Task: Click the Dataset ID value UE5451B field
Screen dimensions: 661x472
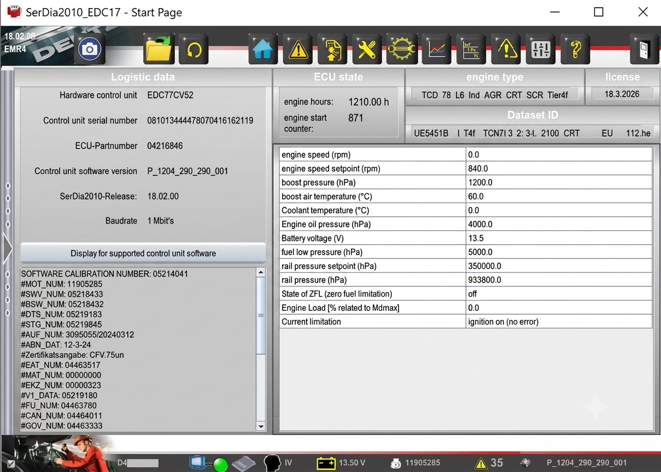Action: [533, 133]
